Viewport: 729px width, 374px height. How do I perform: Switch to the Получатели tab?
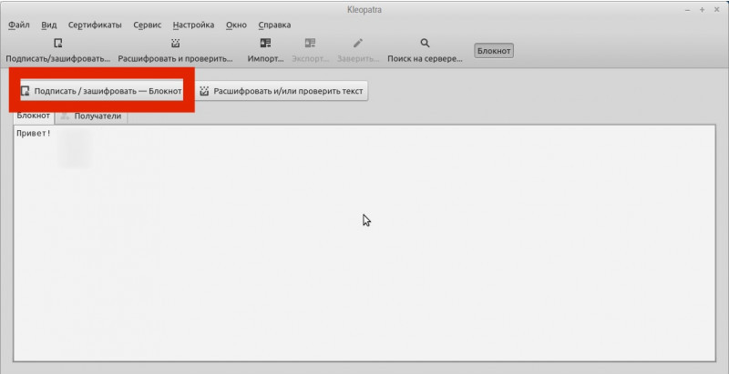(91, 116)
